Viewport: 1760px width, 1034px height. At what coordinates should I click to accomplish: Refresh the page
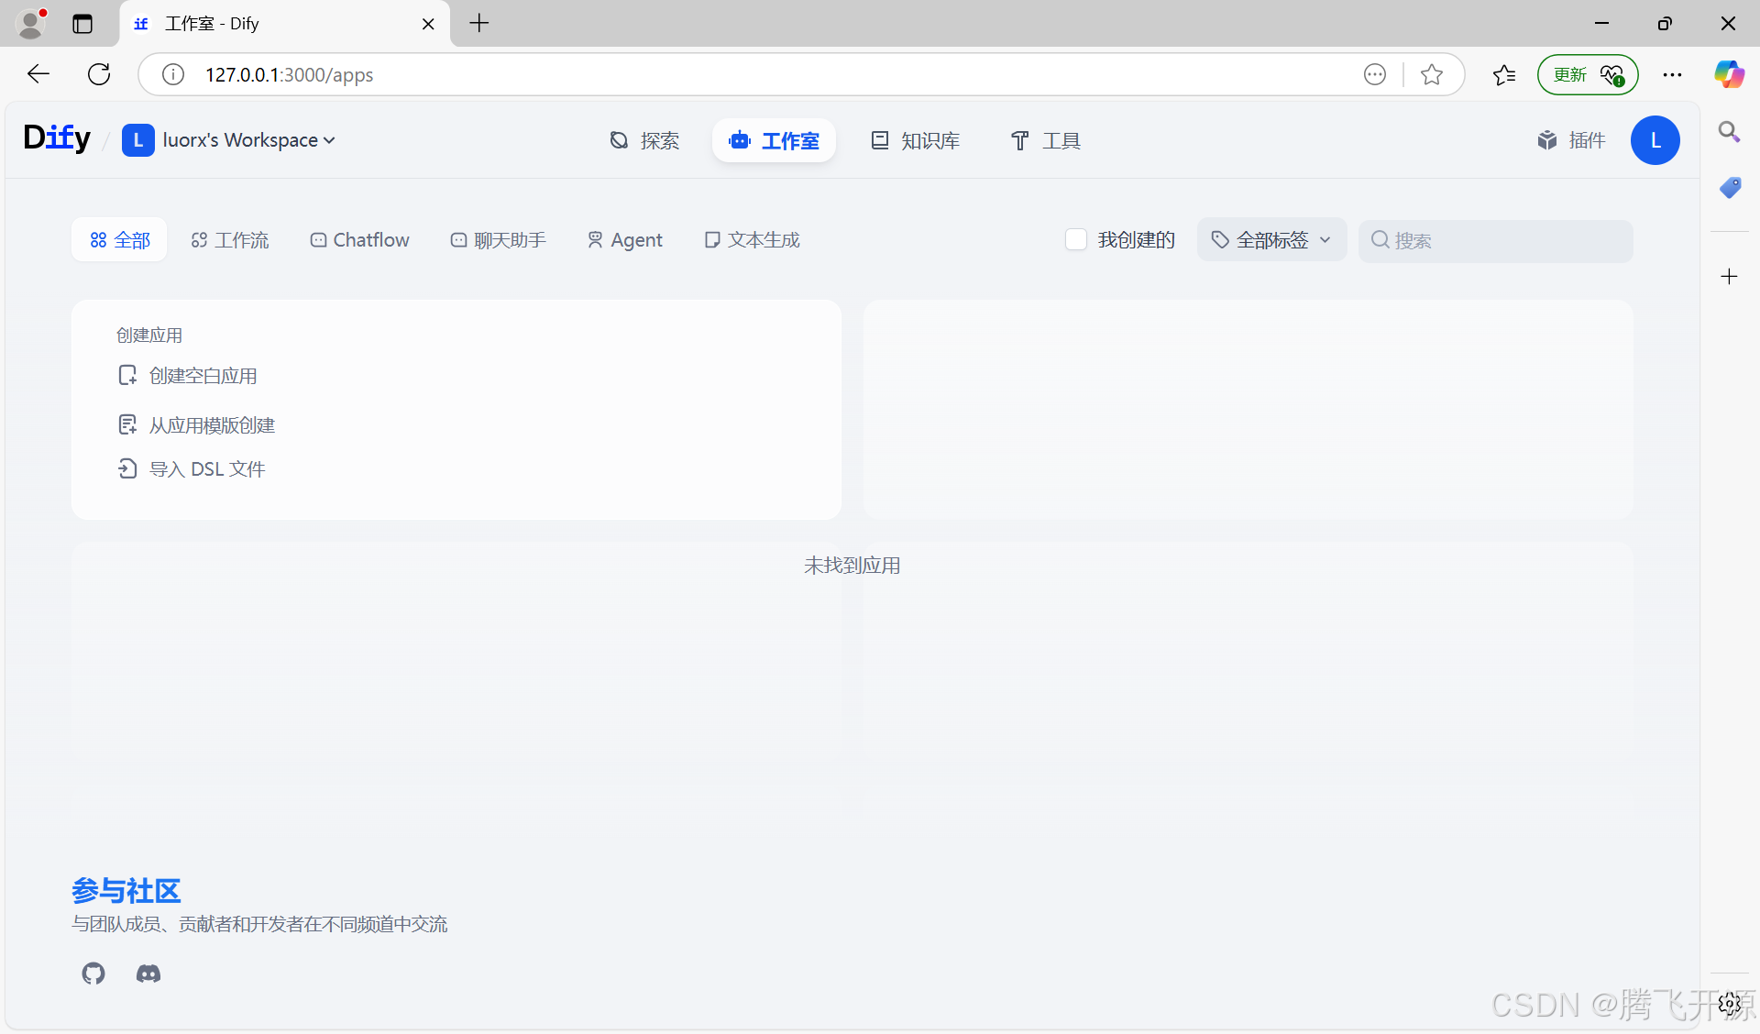[x=99, y=74]
